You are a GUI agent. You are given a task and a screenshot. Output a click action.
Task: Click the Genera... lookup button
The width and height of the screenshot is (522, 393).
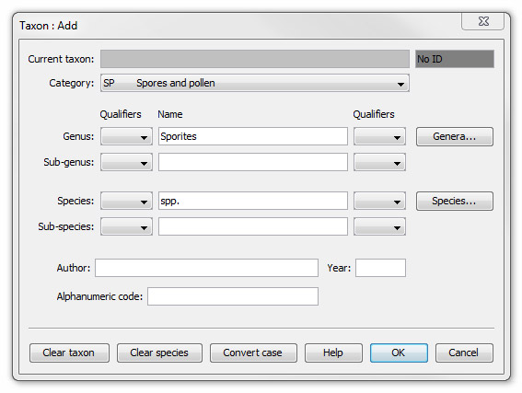pos(455,136)
